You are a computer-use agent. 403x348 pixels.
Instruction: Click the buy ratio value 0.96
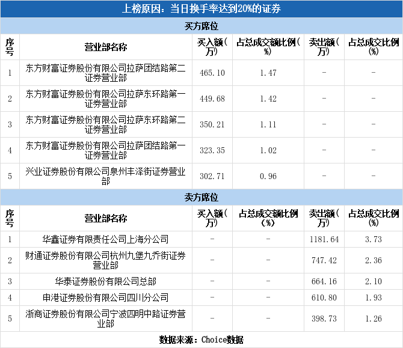pos(268,176)
